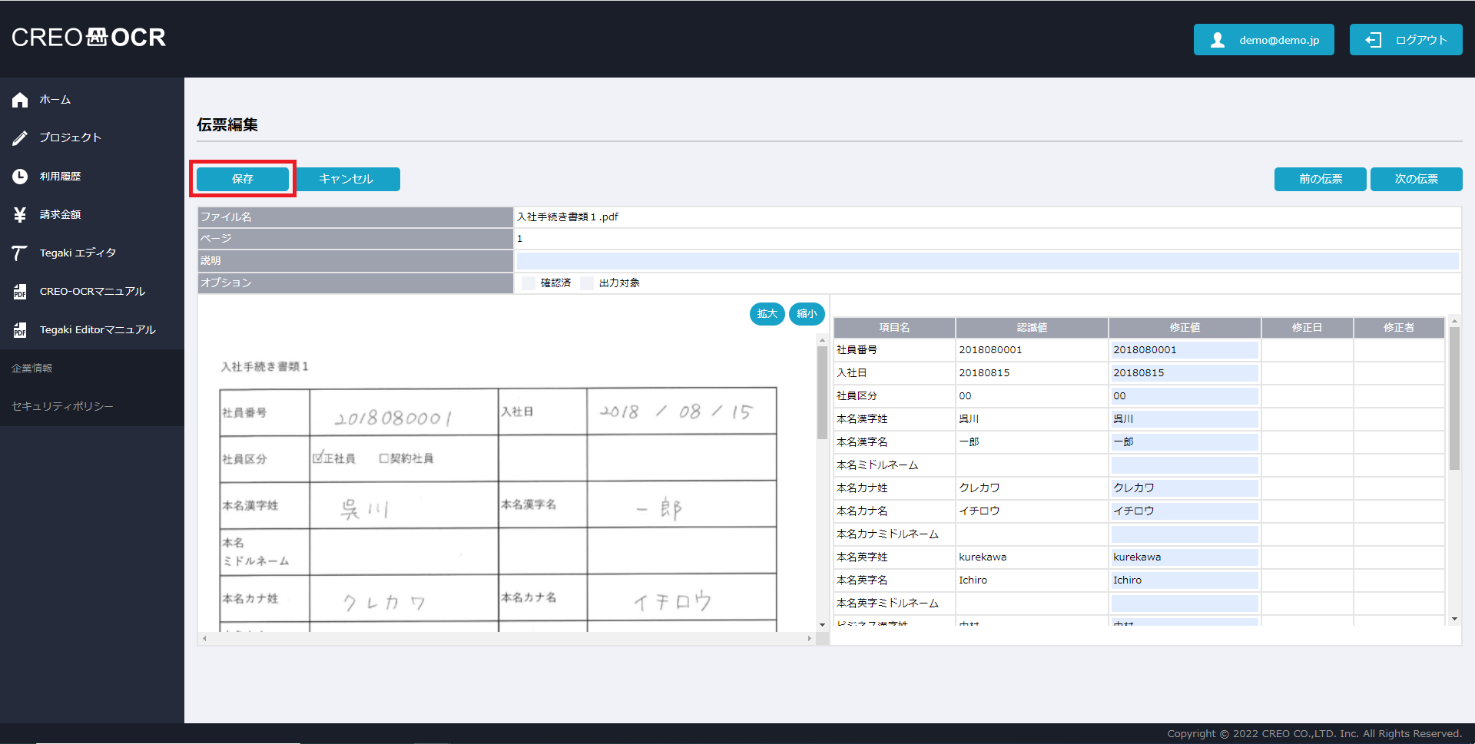Viewport: 1475px width, 744px height.
Task: Open セキュリティポリシー menu item
Action: point(62,406)
